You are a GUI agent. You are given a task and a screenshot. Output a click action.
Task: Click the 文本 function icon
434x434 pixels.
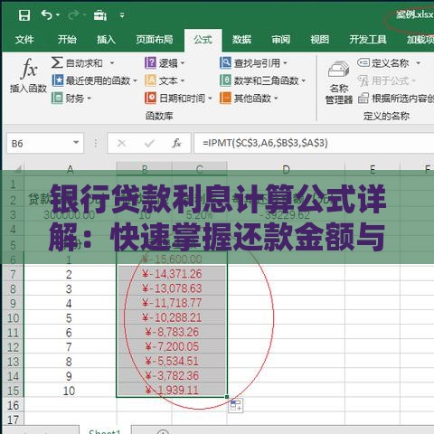coord(150,80)
